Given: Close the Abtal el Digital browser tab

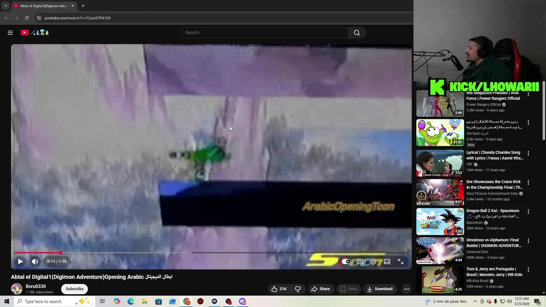Looking at the screenshot, I should (x=73, y=6).
